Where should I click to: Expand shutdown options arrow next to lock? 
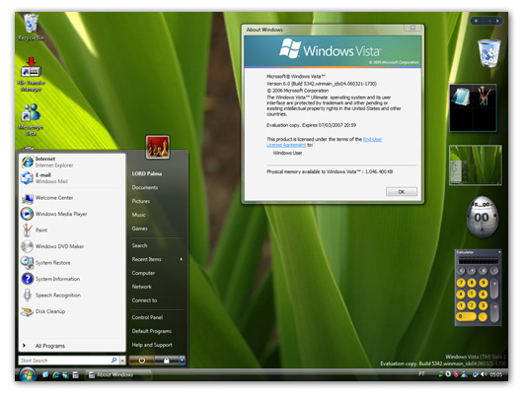tap(183, 361)
